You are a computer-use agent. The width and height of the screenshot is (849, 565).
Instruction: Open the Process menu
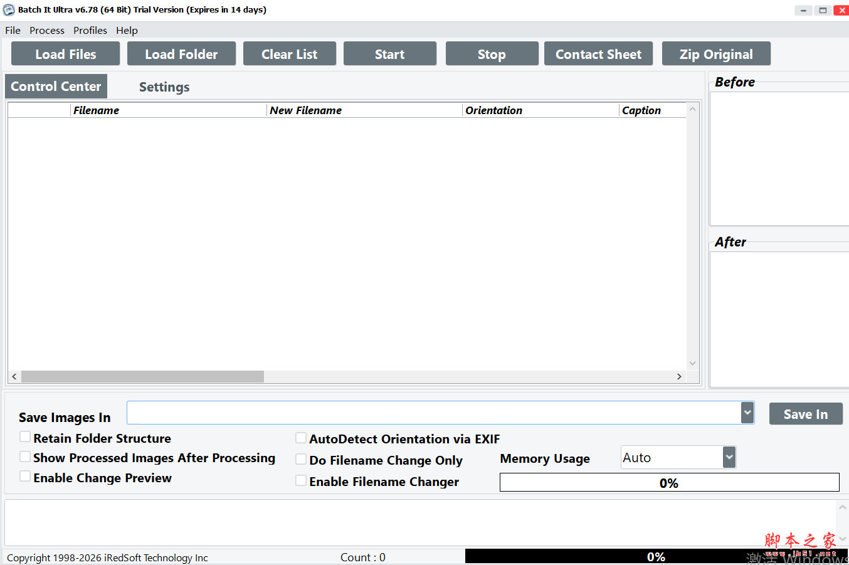point(47,30)
